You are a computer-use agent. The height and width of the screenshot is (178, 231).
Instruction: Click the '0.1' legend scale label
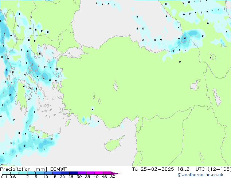coord(4,177)
